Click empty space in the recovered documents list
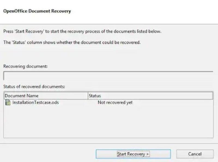 [x=108, y=122]
